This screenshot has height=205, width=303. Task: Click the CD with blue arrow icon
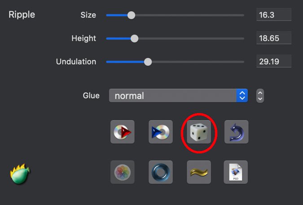click(x=161, y=132)
